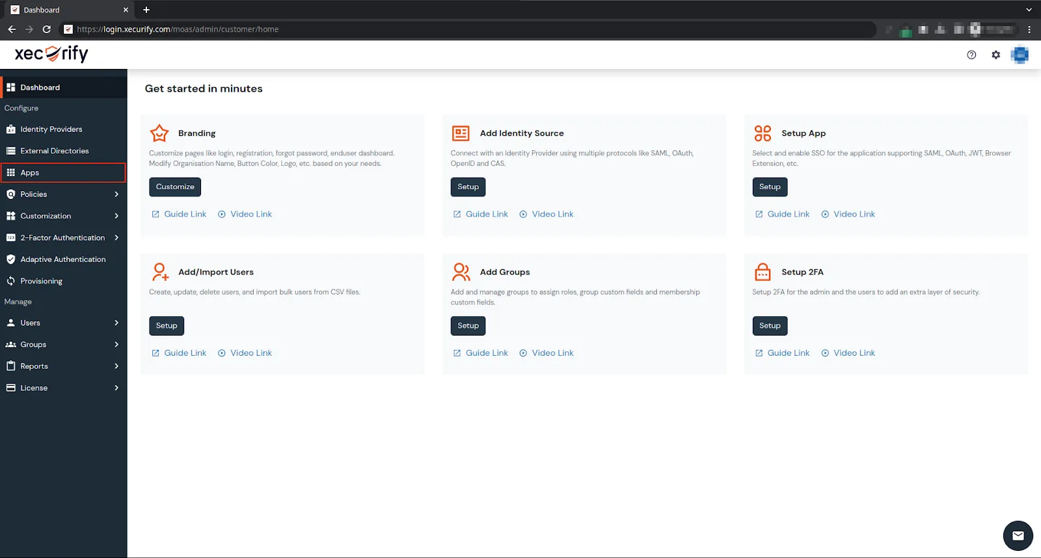Viewport: 1041px width, 558px height.
Task: Click the Policies sidebar icon
Action: pyautogui.click(x=11, y=194)
